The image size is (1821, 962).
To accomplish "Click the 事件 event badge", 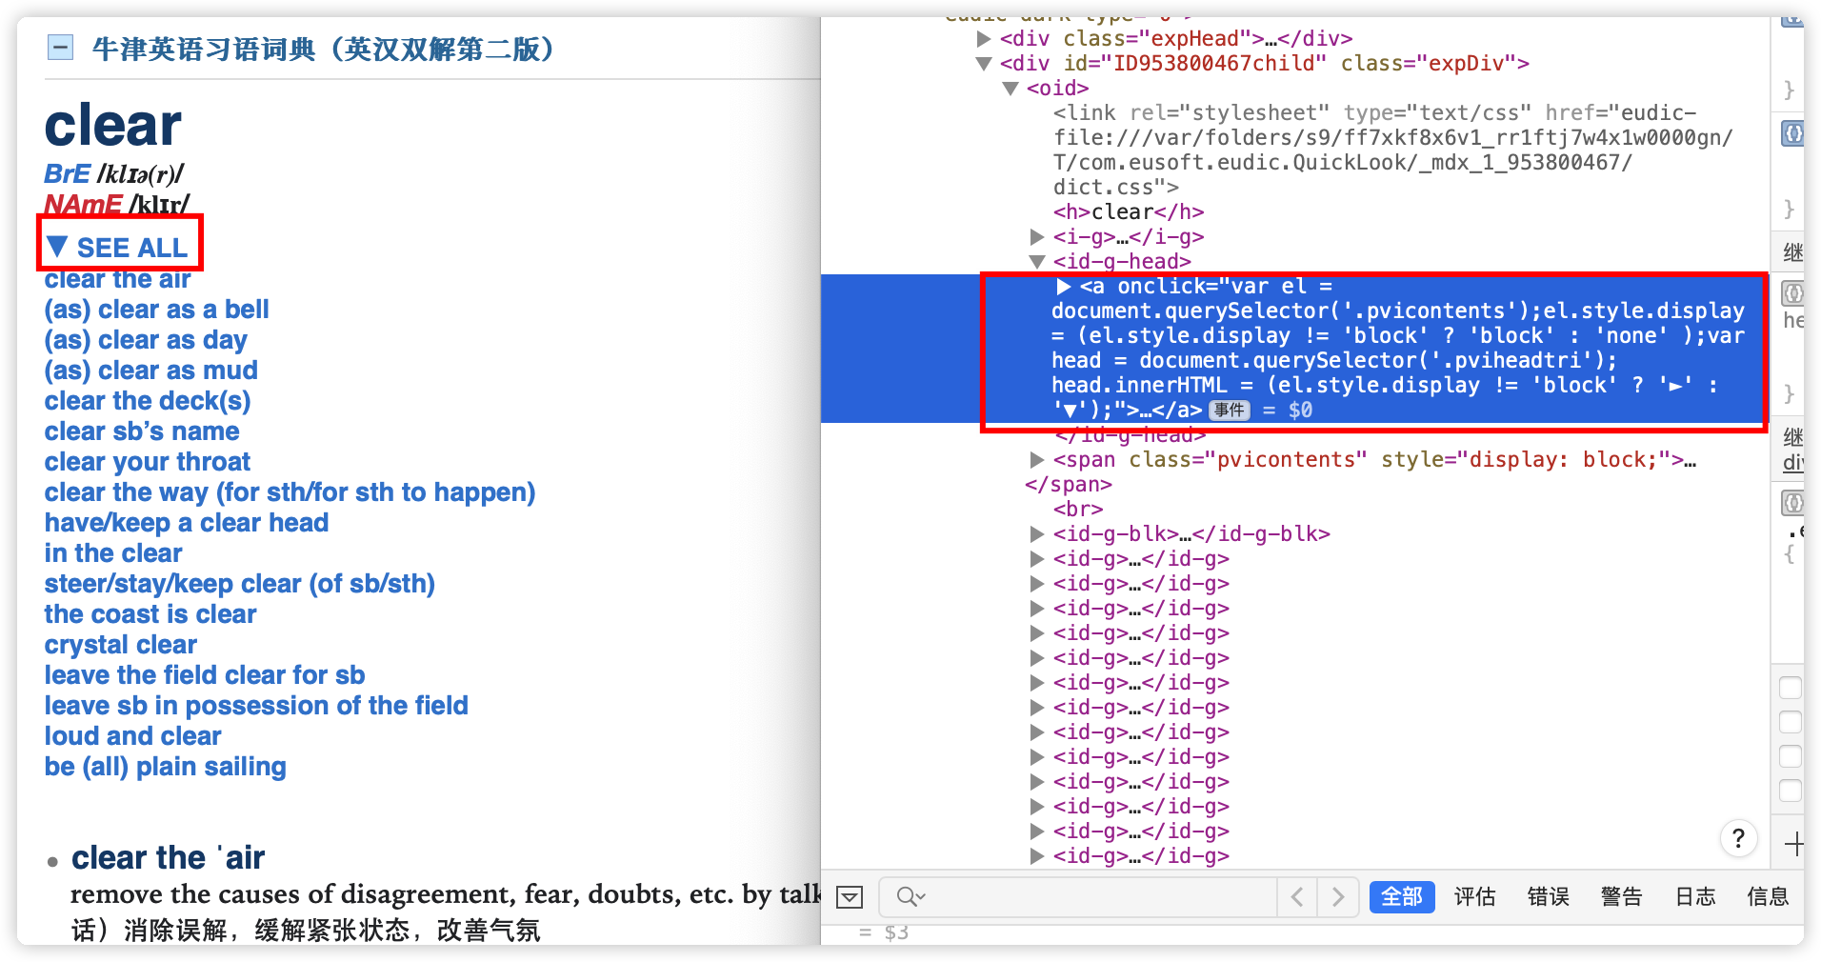I will pyautogui.click(x=1229, y=411).
